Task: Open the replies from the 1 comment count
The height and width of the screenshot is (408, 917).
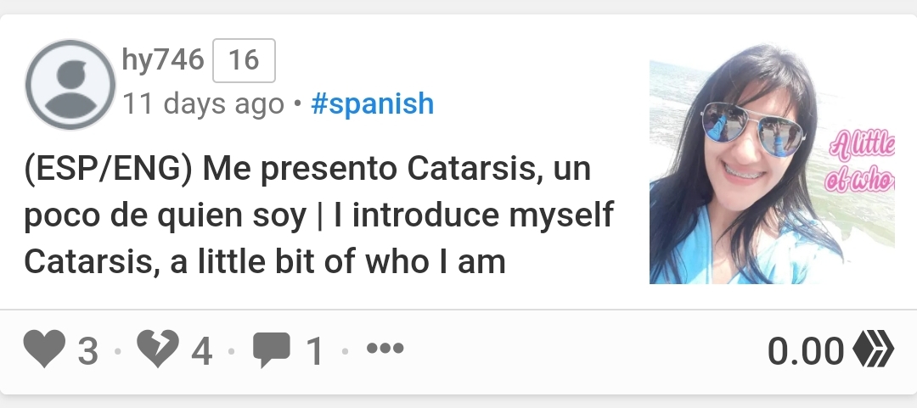Action: (x=315, y=350)
